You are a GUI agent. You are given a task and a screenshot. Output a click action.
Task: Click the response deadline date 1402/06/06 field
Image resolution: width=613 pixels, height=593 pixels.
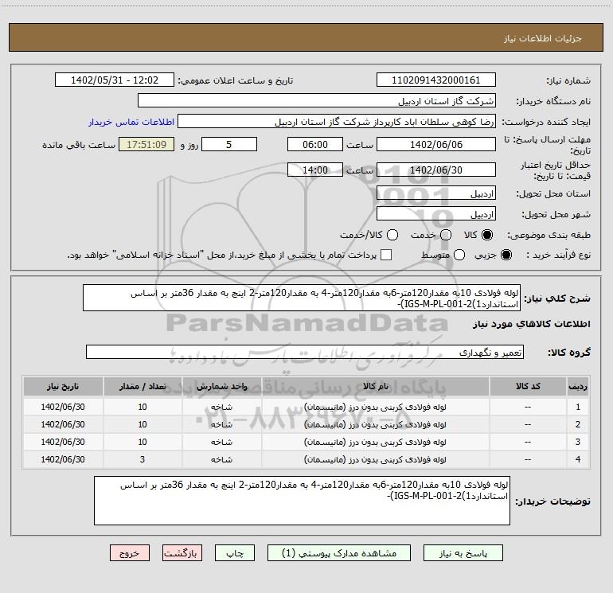[436, 144]
